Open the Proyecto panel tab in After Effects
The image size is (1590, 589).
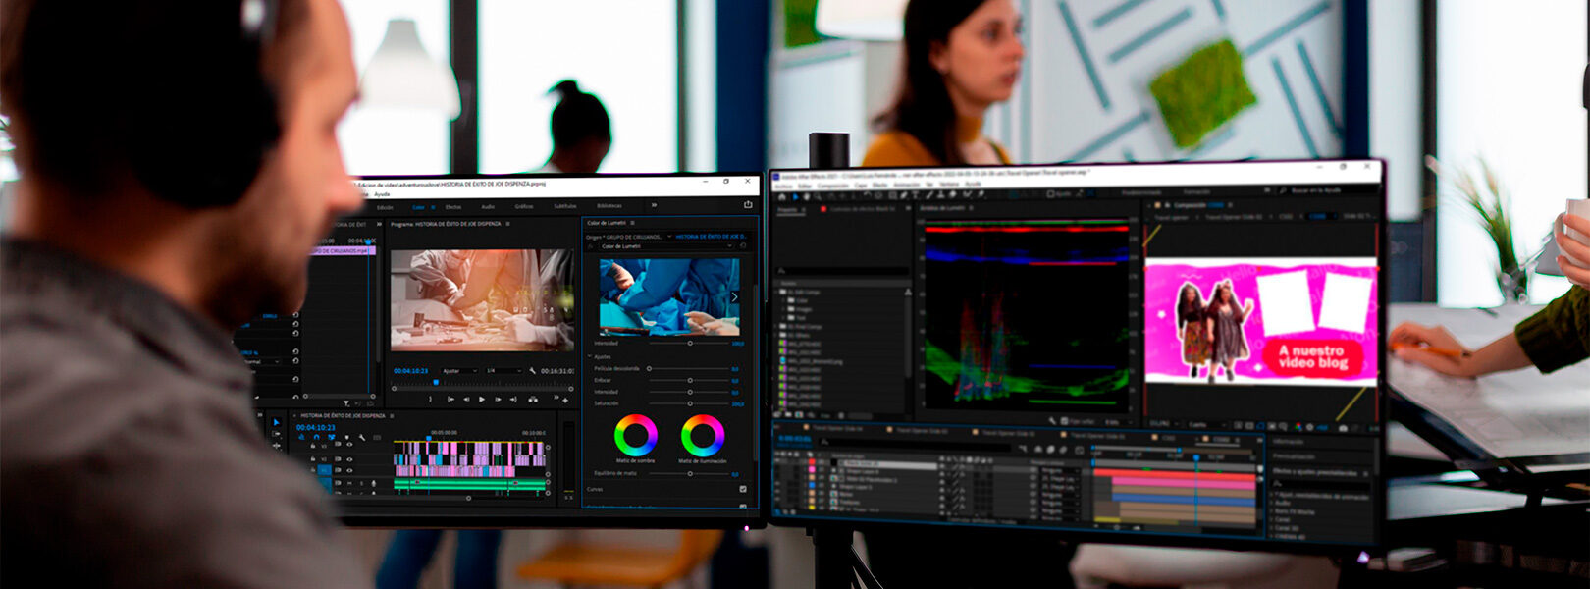point(787,209)
